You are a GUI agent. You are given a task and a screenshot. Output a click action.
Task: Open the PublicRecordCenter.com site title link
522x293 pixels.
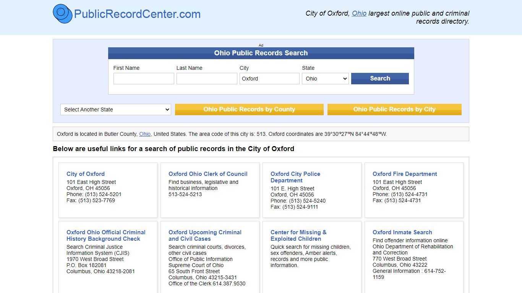137,14
